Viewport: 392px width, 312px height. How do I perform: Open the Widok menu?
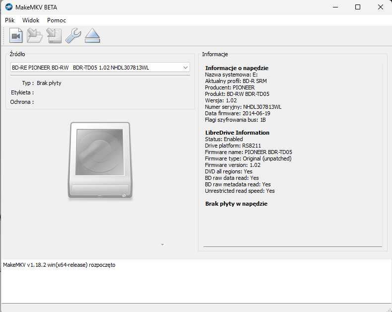[x=31, y=20]
